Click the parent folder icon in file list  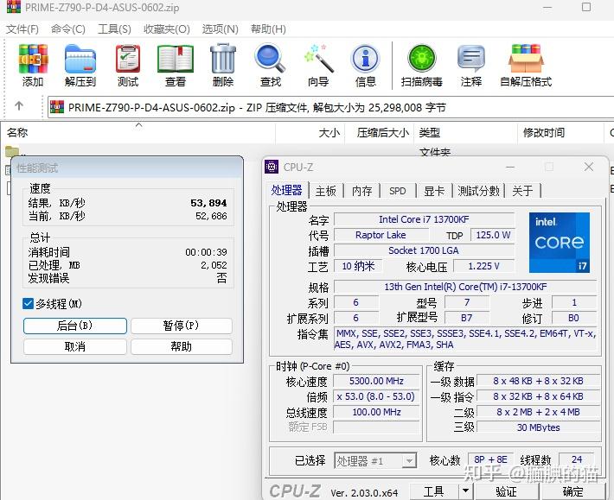pos(12,151)
